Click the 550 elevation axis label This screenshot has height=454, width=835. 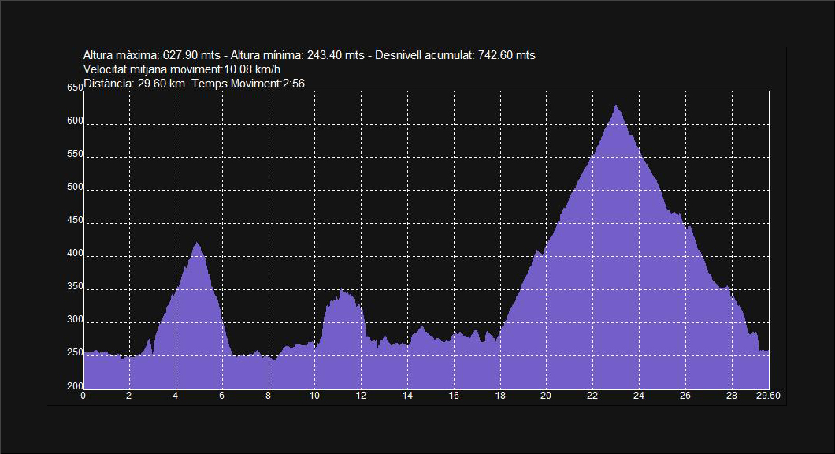click(75, 154)
